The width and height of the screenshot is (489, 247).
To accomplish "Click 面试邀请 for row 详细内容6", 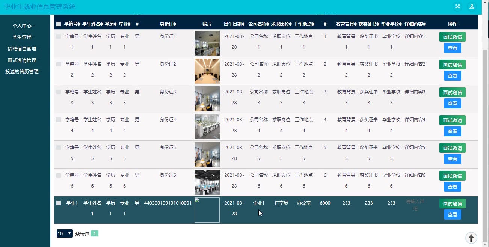I will (453, 176).
